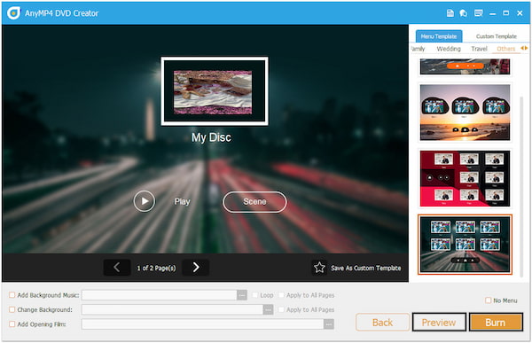
Task: Open the feedback message icon in title bar
Action: click(479, 13)
